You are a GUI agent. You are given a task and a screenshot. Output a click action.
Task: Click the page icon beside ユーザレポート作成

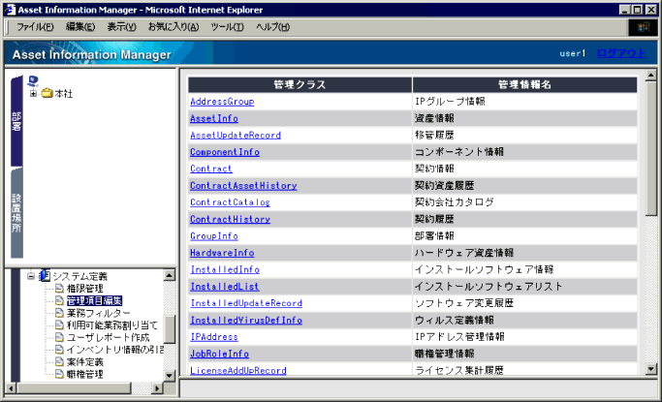coord(59,337)
